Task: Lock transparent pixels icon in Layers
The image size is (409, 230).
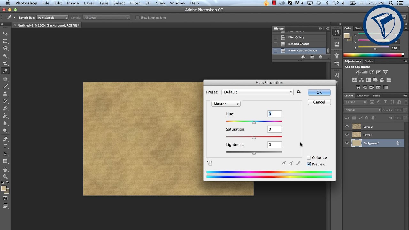Action: 354,118
